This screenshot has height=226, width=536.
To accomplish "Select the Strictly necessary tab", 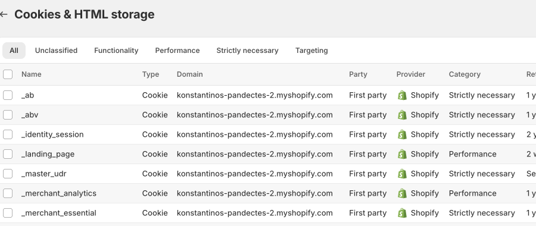I will click(248, 51).
